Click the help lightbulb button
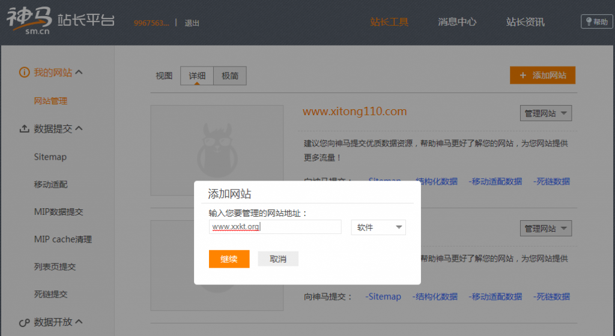Image resolution: width=615 pixels, height=336 pixels. pyautogui.click(x=596, y=22)
